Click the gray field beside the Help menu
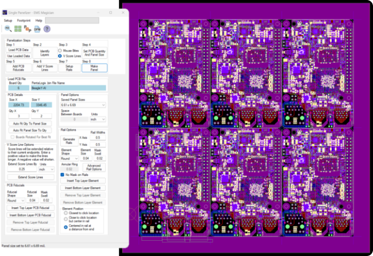The width and height of the screenshot is (373, 256). pyautogui.click(x=72, y=21)
